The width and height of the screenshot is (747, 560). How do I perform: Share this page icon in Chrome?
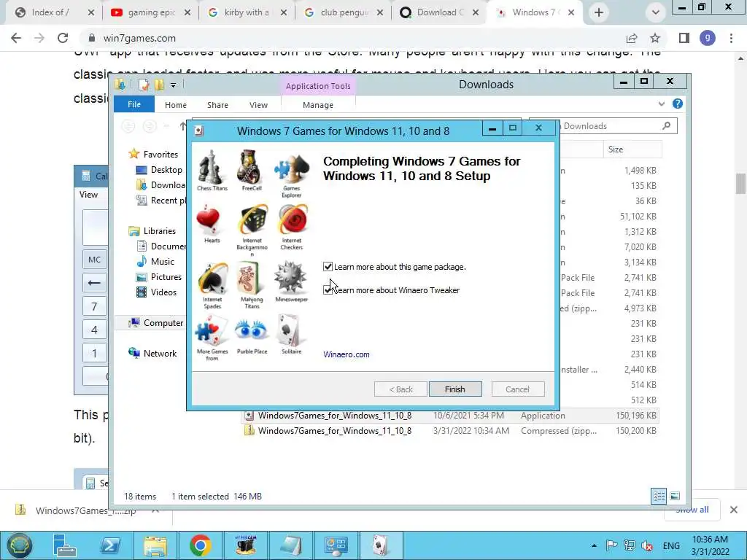tap(632, 38)
